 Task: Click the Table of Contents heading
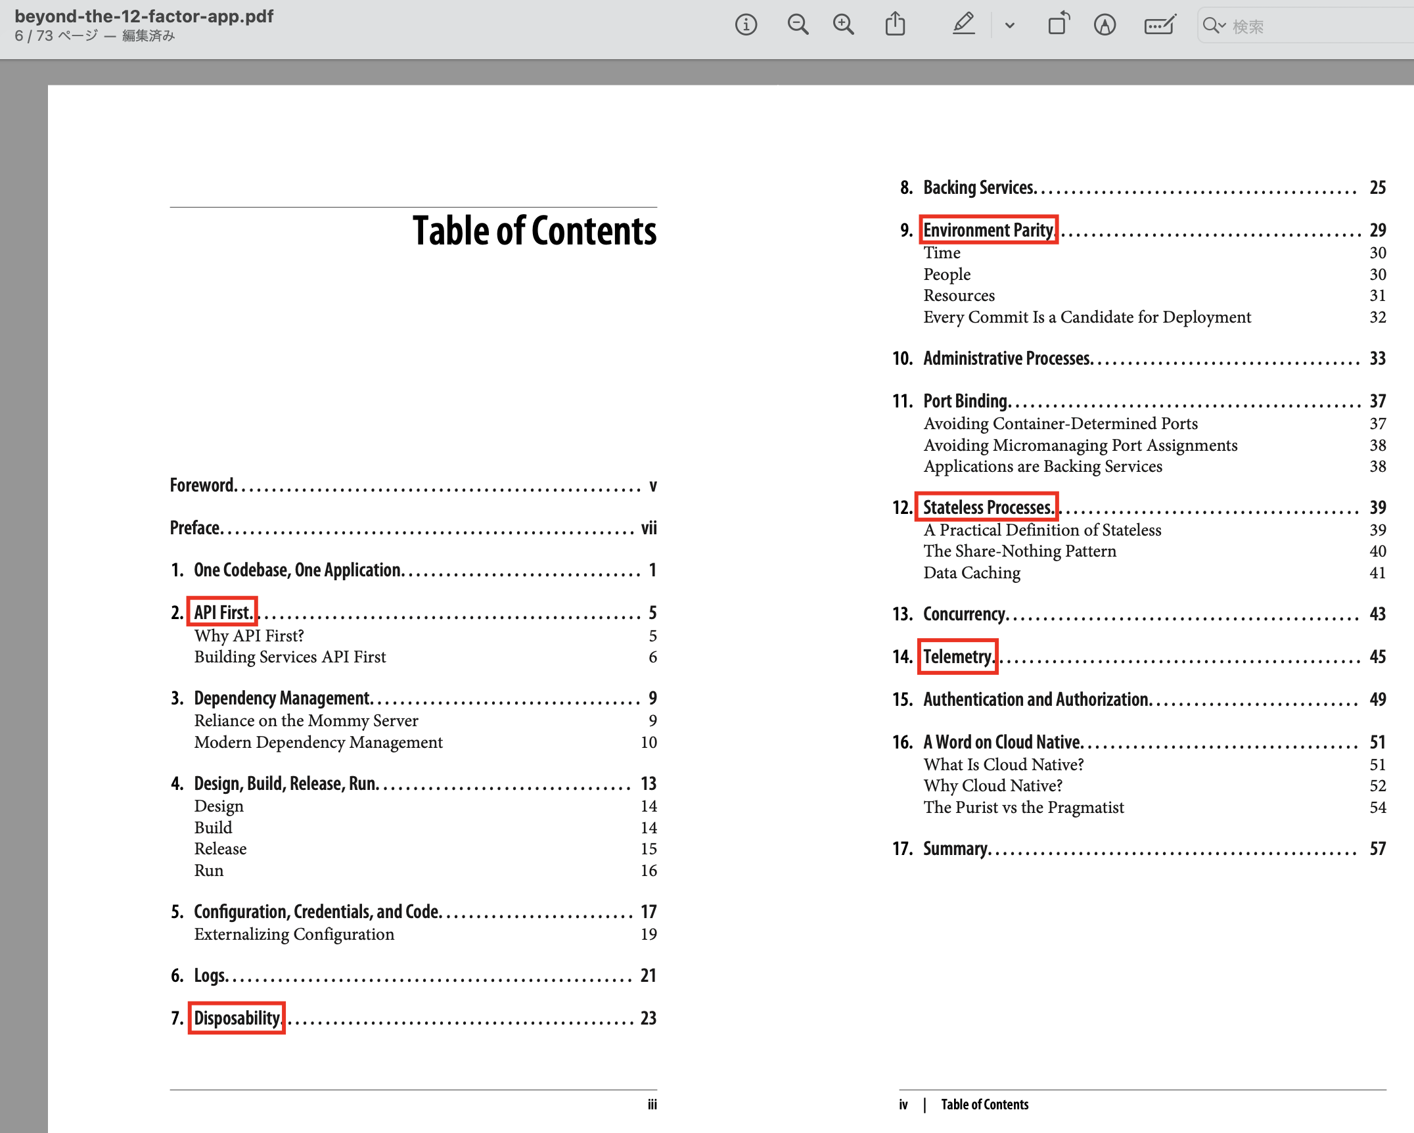pyautogui.click(x=534, y=231)
